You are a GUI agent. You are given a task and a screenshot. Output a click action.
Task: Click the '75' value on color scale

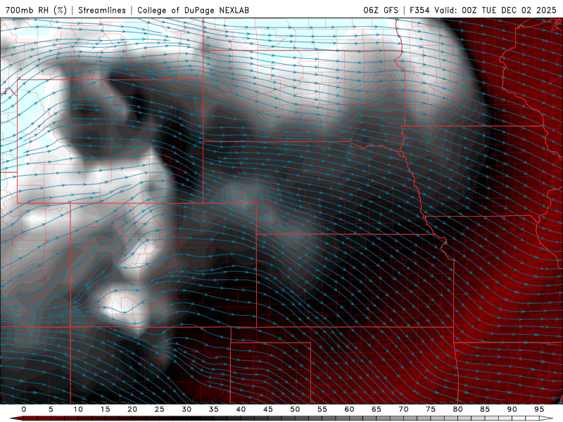[431, 409]
